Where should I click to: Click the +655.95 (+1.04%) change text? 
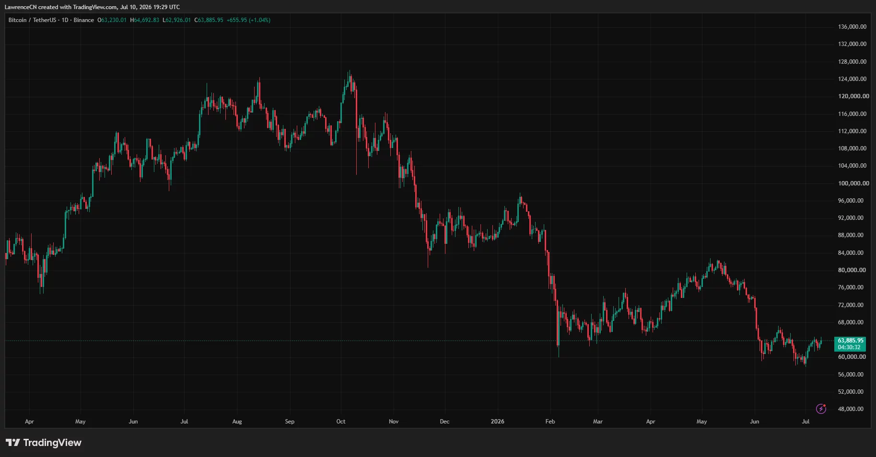point(248,20)
